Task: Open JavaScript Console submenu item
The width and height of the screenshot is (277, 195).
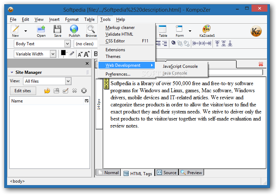Action: pos(181,66)
